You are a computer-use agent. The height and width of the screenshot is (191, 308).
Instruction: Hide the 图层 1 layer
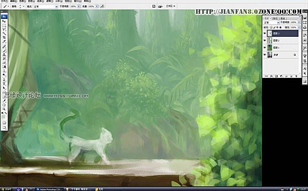264,48
